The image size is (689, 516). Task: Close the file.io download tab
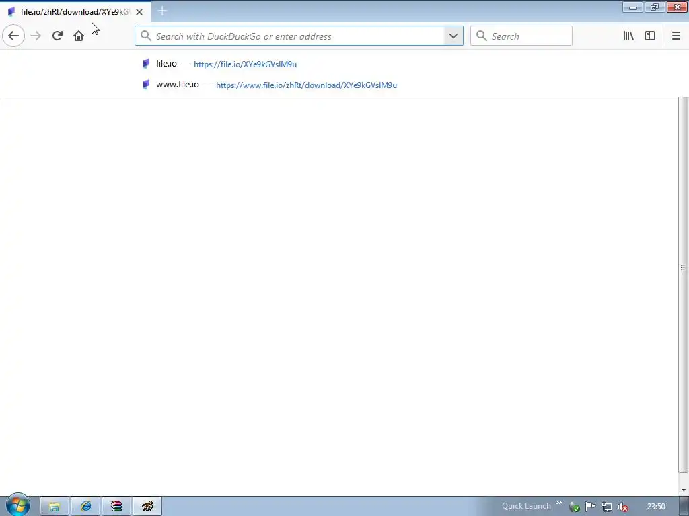point(139,12)
